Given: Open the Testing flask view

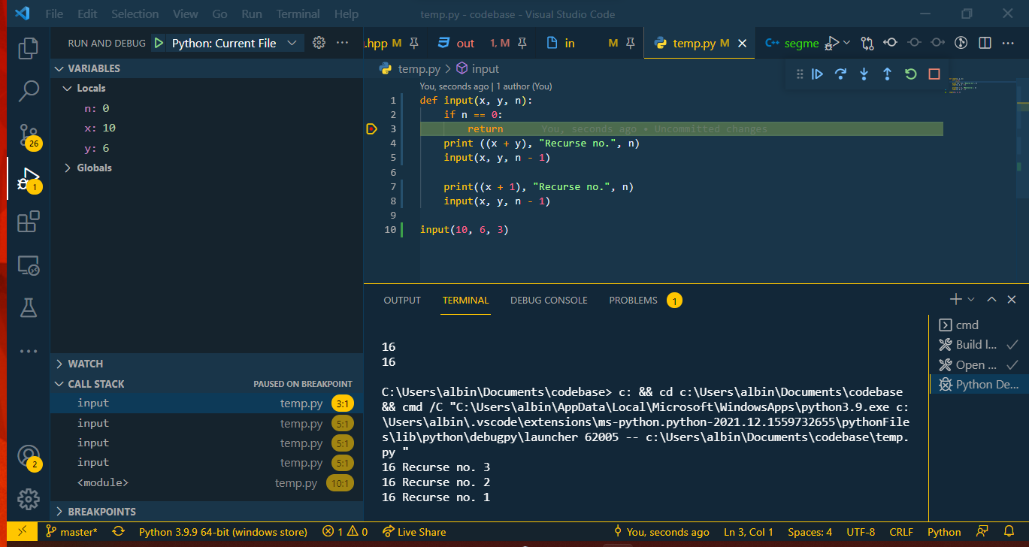Looking at the screenshot, I should point(29,307).
